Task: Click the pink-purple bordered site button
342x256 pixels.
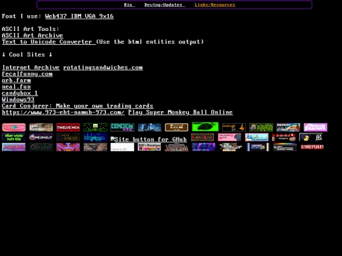Action: (x=315, y=127)
